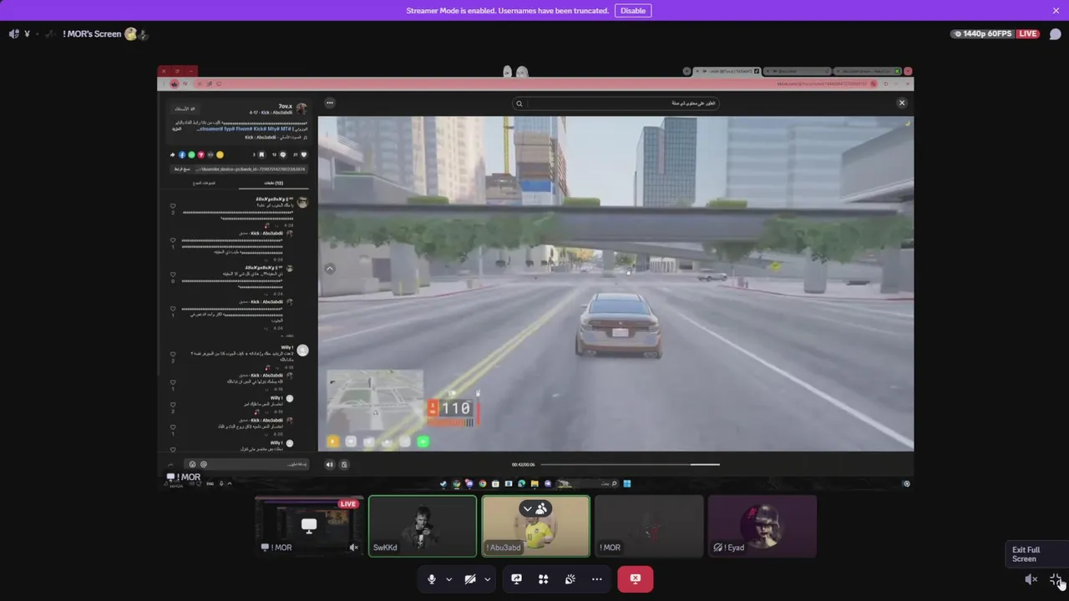The height and width of the screenshot is (601, 1069).
Task: Switch to the creator videos tab
Action: click(205, 183)
